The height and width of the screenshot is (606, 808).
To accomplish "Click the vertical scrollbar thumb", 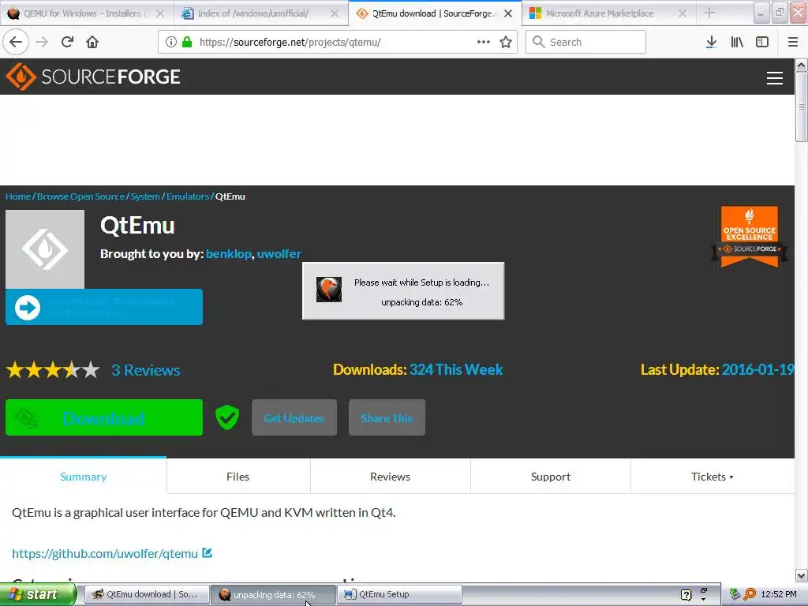I will (801, 107).
